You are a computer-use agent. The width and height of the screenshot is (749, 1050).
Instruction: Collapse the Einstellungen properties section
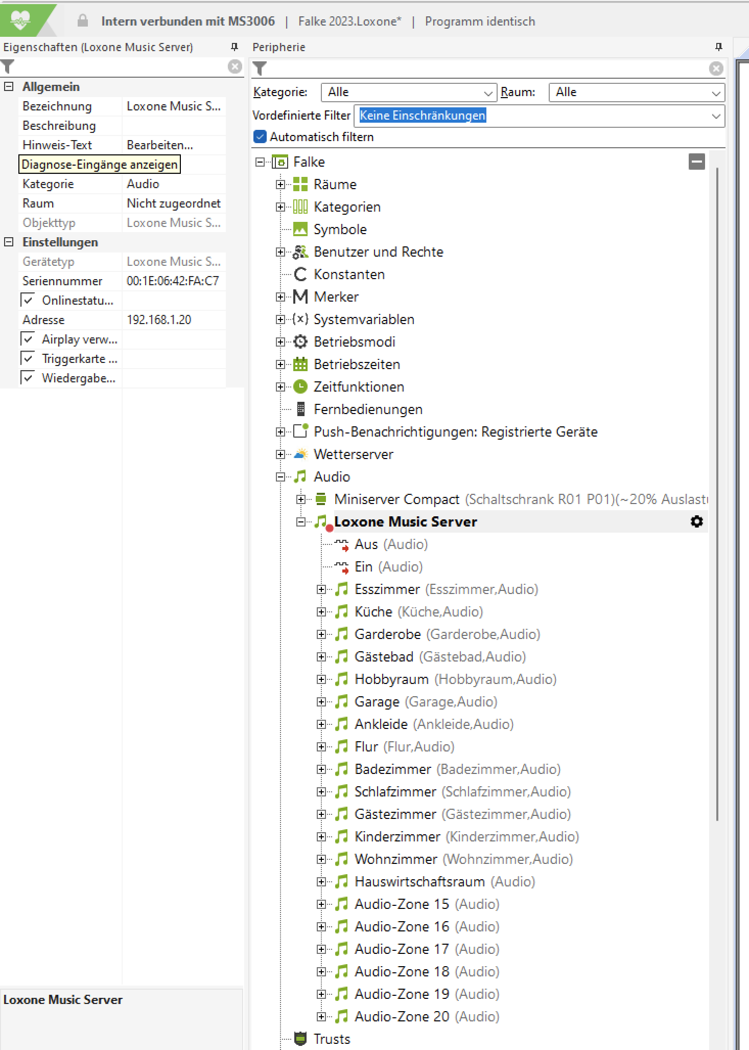9,242
